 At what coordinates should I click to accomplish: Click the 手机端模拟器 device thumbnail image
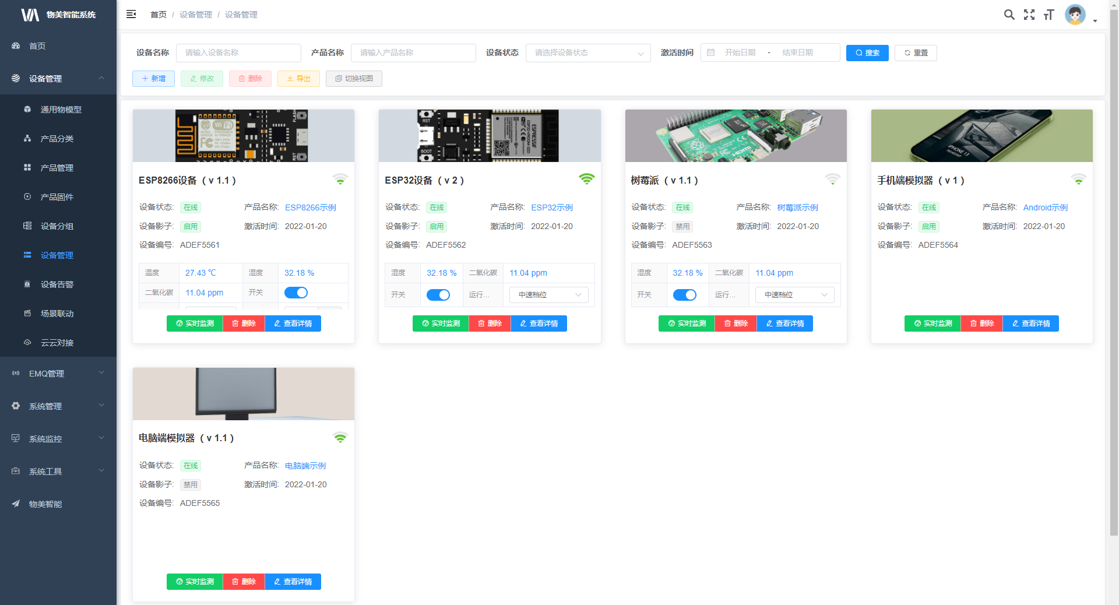[x=981, y=136]
